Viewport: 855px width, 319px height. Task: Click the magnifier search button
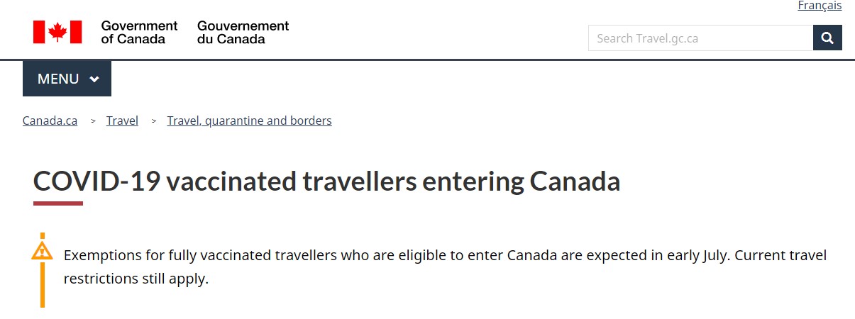click(827, 38)
